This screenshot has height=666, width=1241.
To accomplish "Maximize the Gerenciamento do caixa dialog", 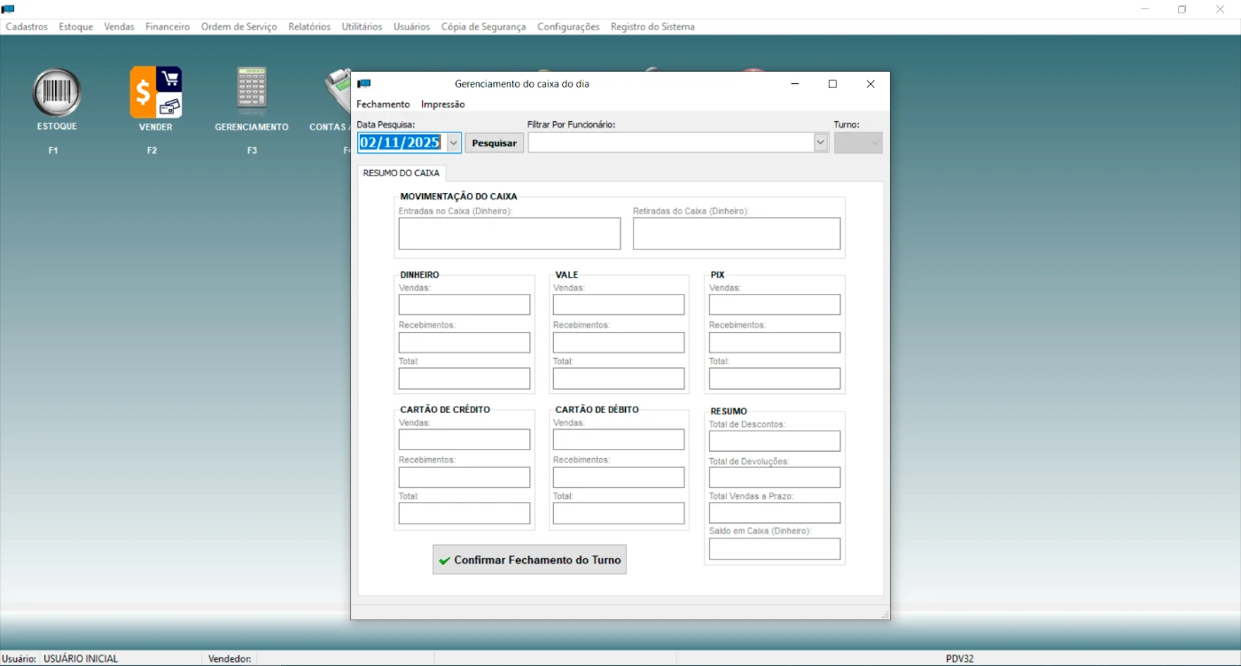I will click(x=832, y=84).
